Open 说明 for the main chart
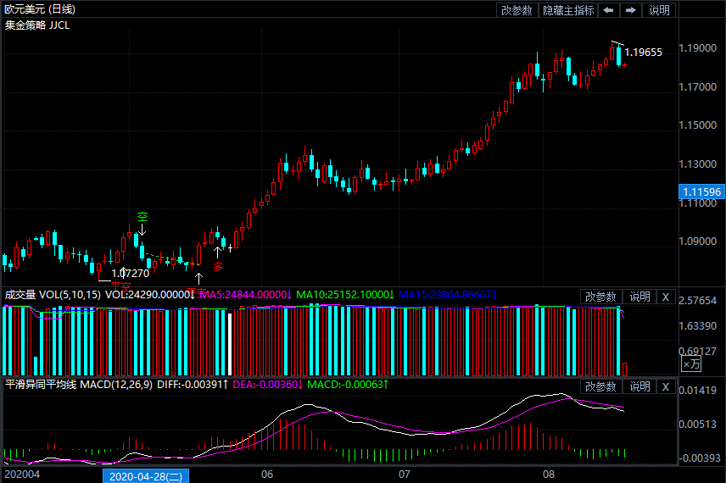Viewport: 726px width, 483px height. coord(659,10)
